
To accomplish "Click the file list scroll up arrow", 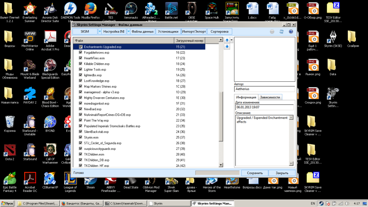I will point(220,40).
